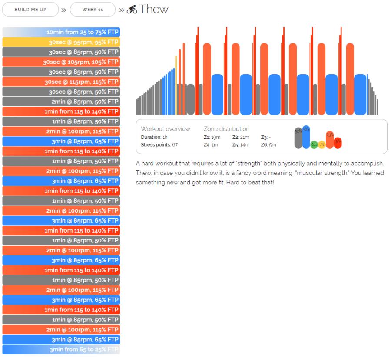Image resolution: width=391 pixels, height=357 pixels.
Task: Choose the 30sec @ 115rpm, 115% FTP interval
Action: 61,82
